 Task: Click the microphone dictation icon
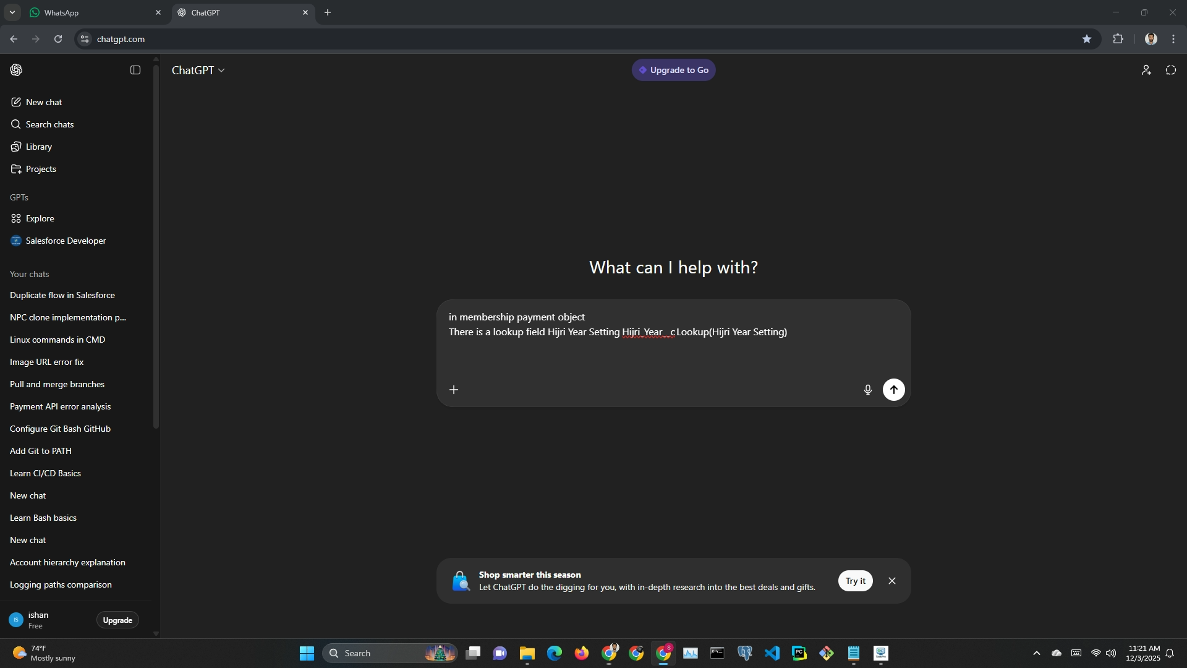point(867,390)
